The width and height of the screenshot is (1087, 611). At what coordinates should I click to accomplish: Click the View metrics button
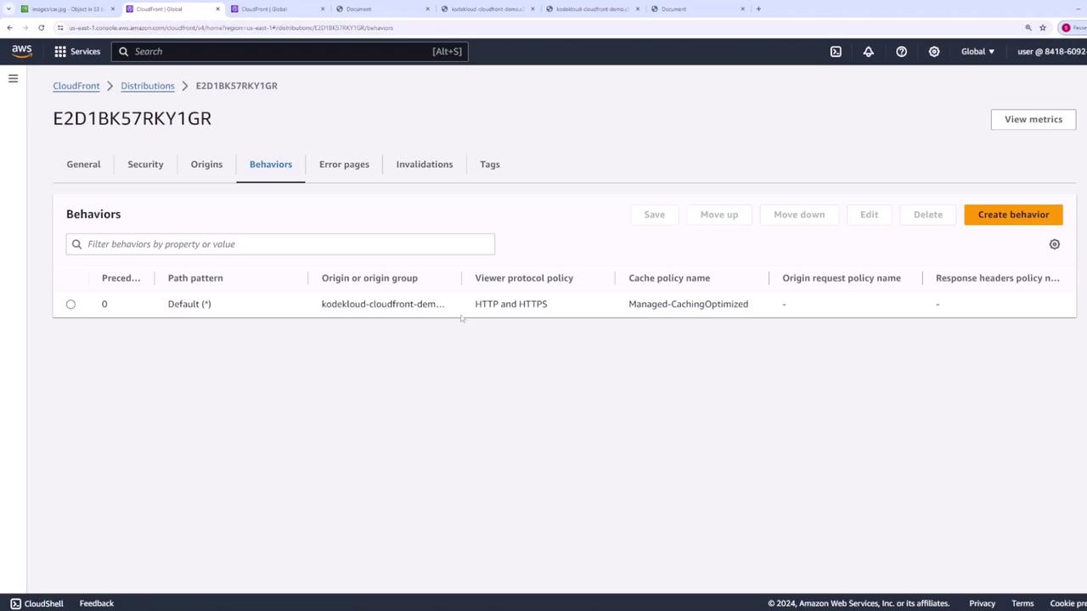(x=1033, y=120)
